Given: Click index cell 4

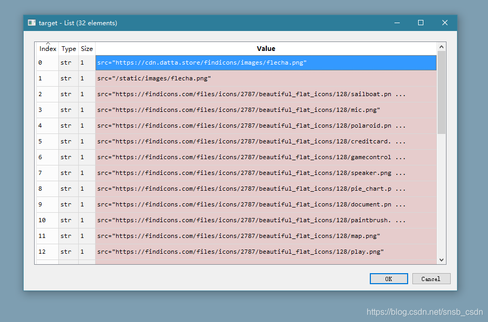Looking at the screenshot, I should pos(48,126).
